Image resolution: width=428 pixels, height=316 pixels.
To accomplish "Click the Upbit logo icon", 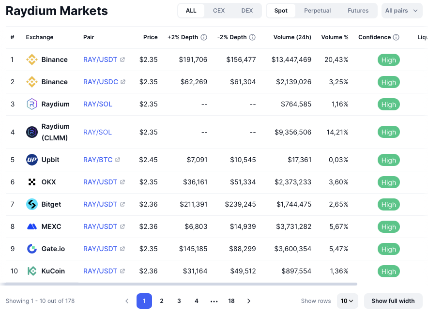I will (31, 160).
